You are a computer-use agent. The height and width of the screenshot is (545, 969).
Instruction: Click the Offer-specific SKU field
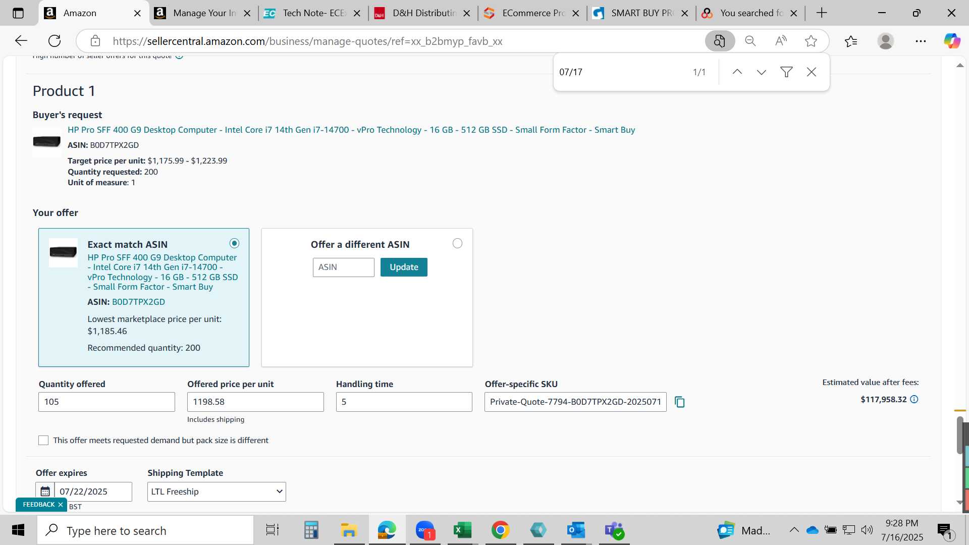point(575,402)
